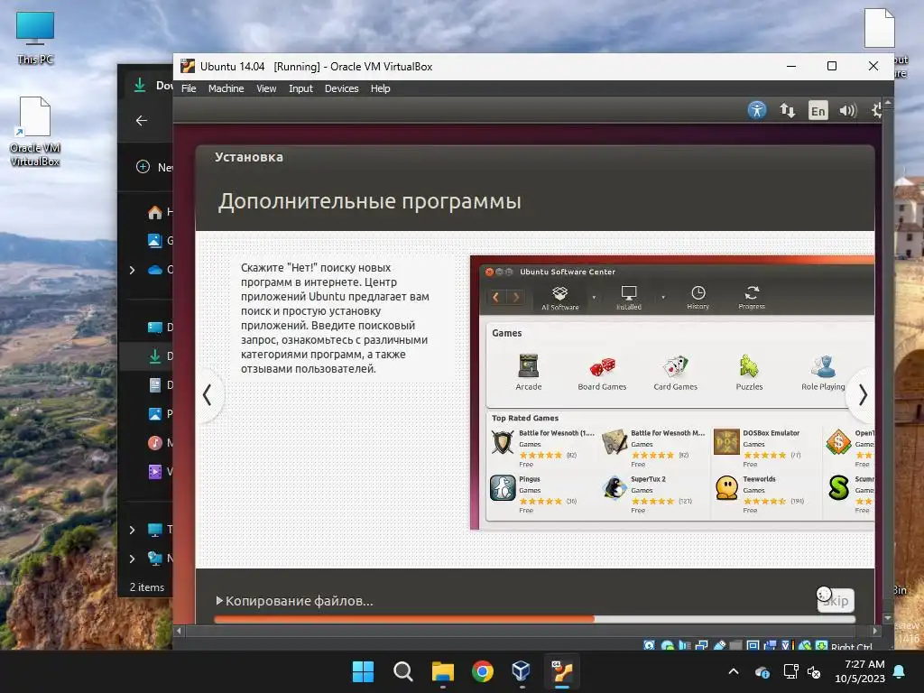Click the recording status icon
Image resolution: width=924 pixels, height=693 pixels.
point(771,645)
